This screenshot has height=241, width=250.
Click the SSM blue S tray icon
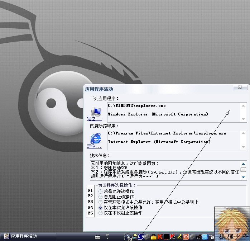141,237
